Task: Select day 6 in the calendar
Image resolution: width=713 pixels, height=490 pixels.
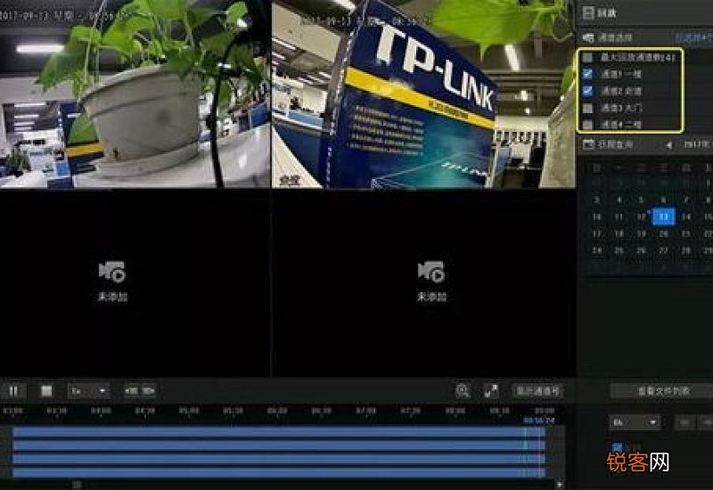Action: pos(663,200)
